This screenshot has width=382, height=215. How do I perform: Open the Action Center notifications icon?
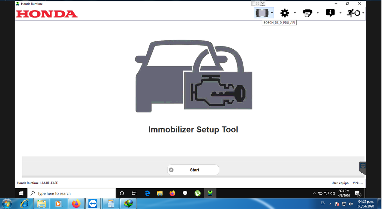click(x=358, y=193)
